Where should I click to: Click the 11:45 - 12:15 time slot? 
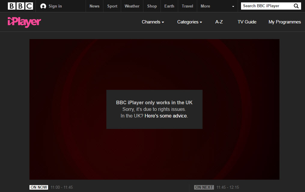(x=227, y=187)
